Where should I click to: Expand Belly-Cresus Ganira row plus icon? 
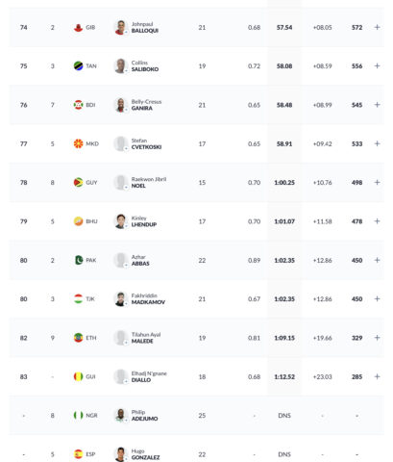(x=377, y=105)
